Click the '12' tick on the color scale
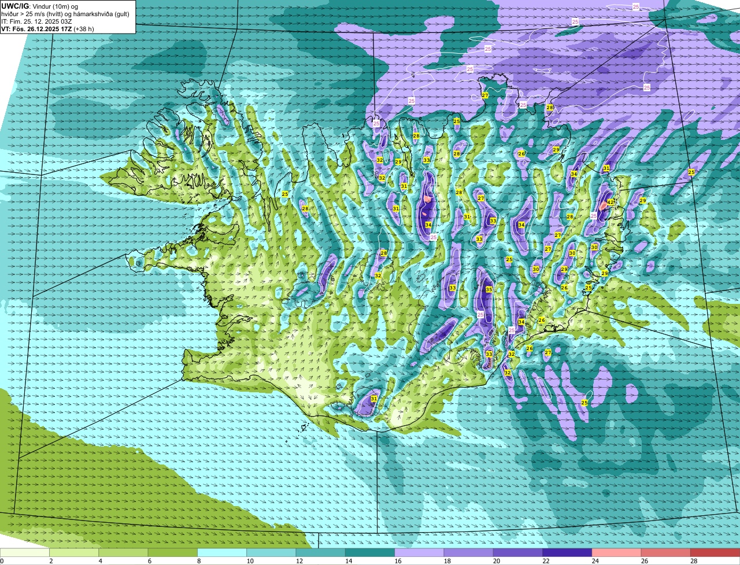The height and width of the screenshot is (565, 740). 298,561
